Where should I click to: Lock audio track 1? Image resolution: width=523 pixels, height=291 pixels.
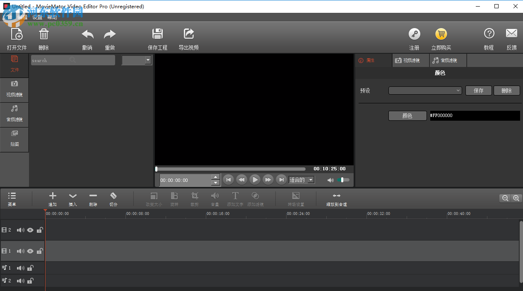pyautogui.click(x=29, y=268)
